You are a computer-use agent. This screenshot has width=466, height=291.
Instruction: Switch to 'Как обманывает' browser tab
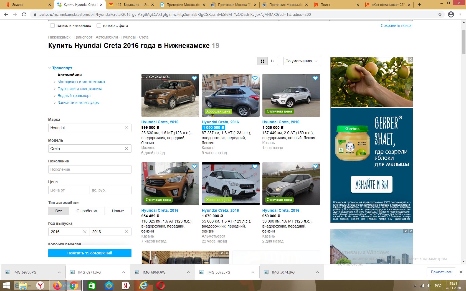click(x=387, y=5)
